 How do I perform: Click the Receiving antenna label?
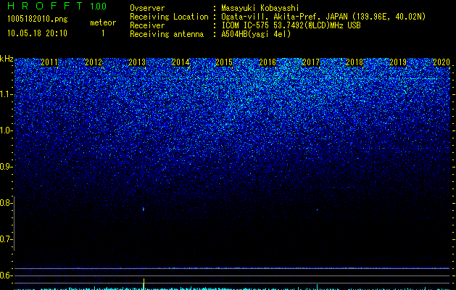pyautogui.click(x=167, y=34)
